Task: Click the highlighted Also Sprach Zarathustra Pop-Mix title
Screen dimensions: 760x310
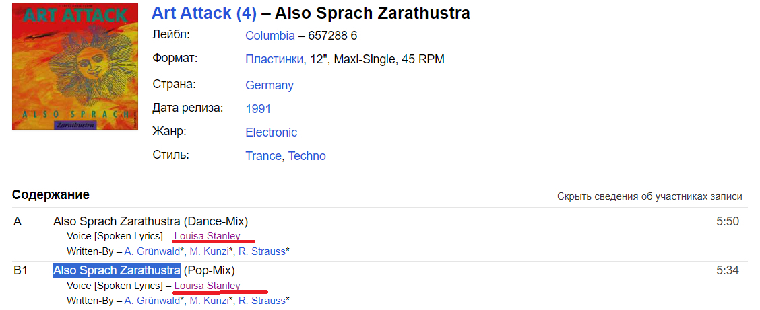Action: point(117,270)
